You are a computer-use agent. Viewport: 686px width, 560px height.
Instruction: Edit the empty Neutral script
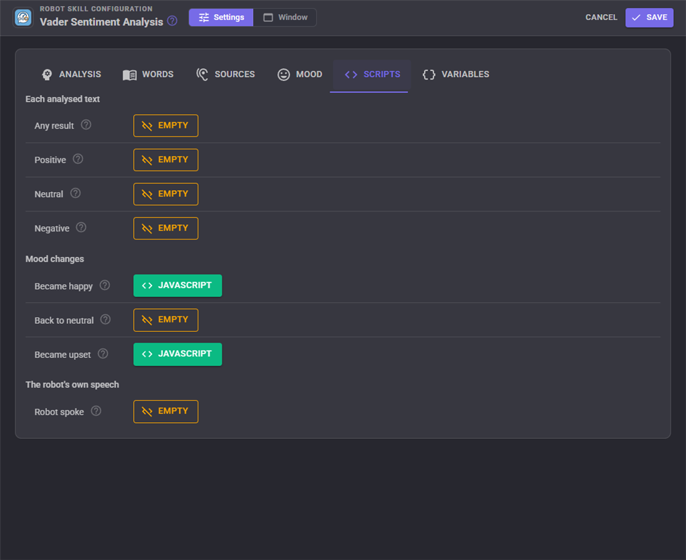coord(166,194)
